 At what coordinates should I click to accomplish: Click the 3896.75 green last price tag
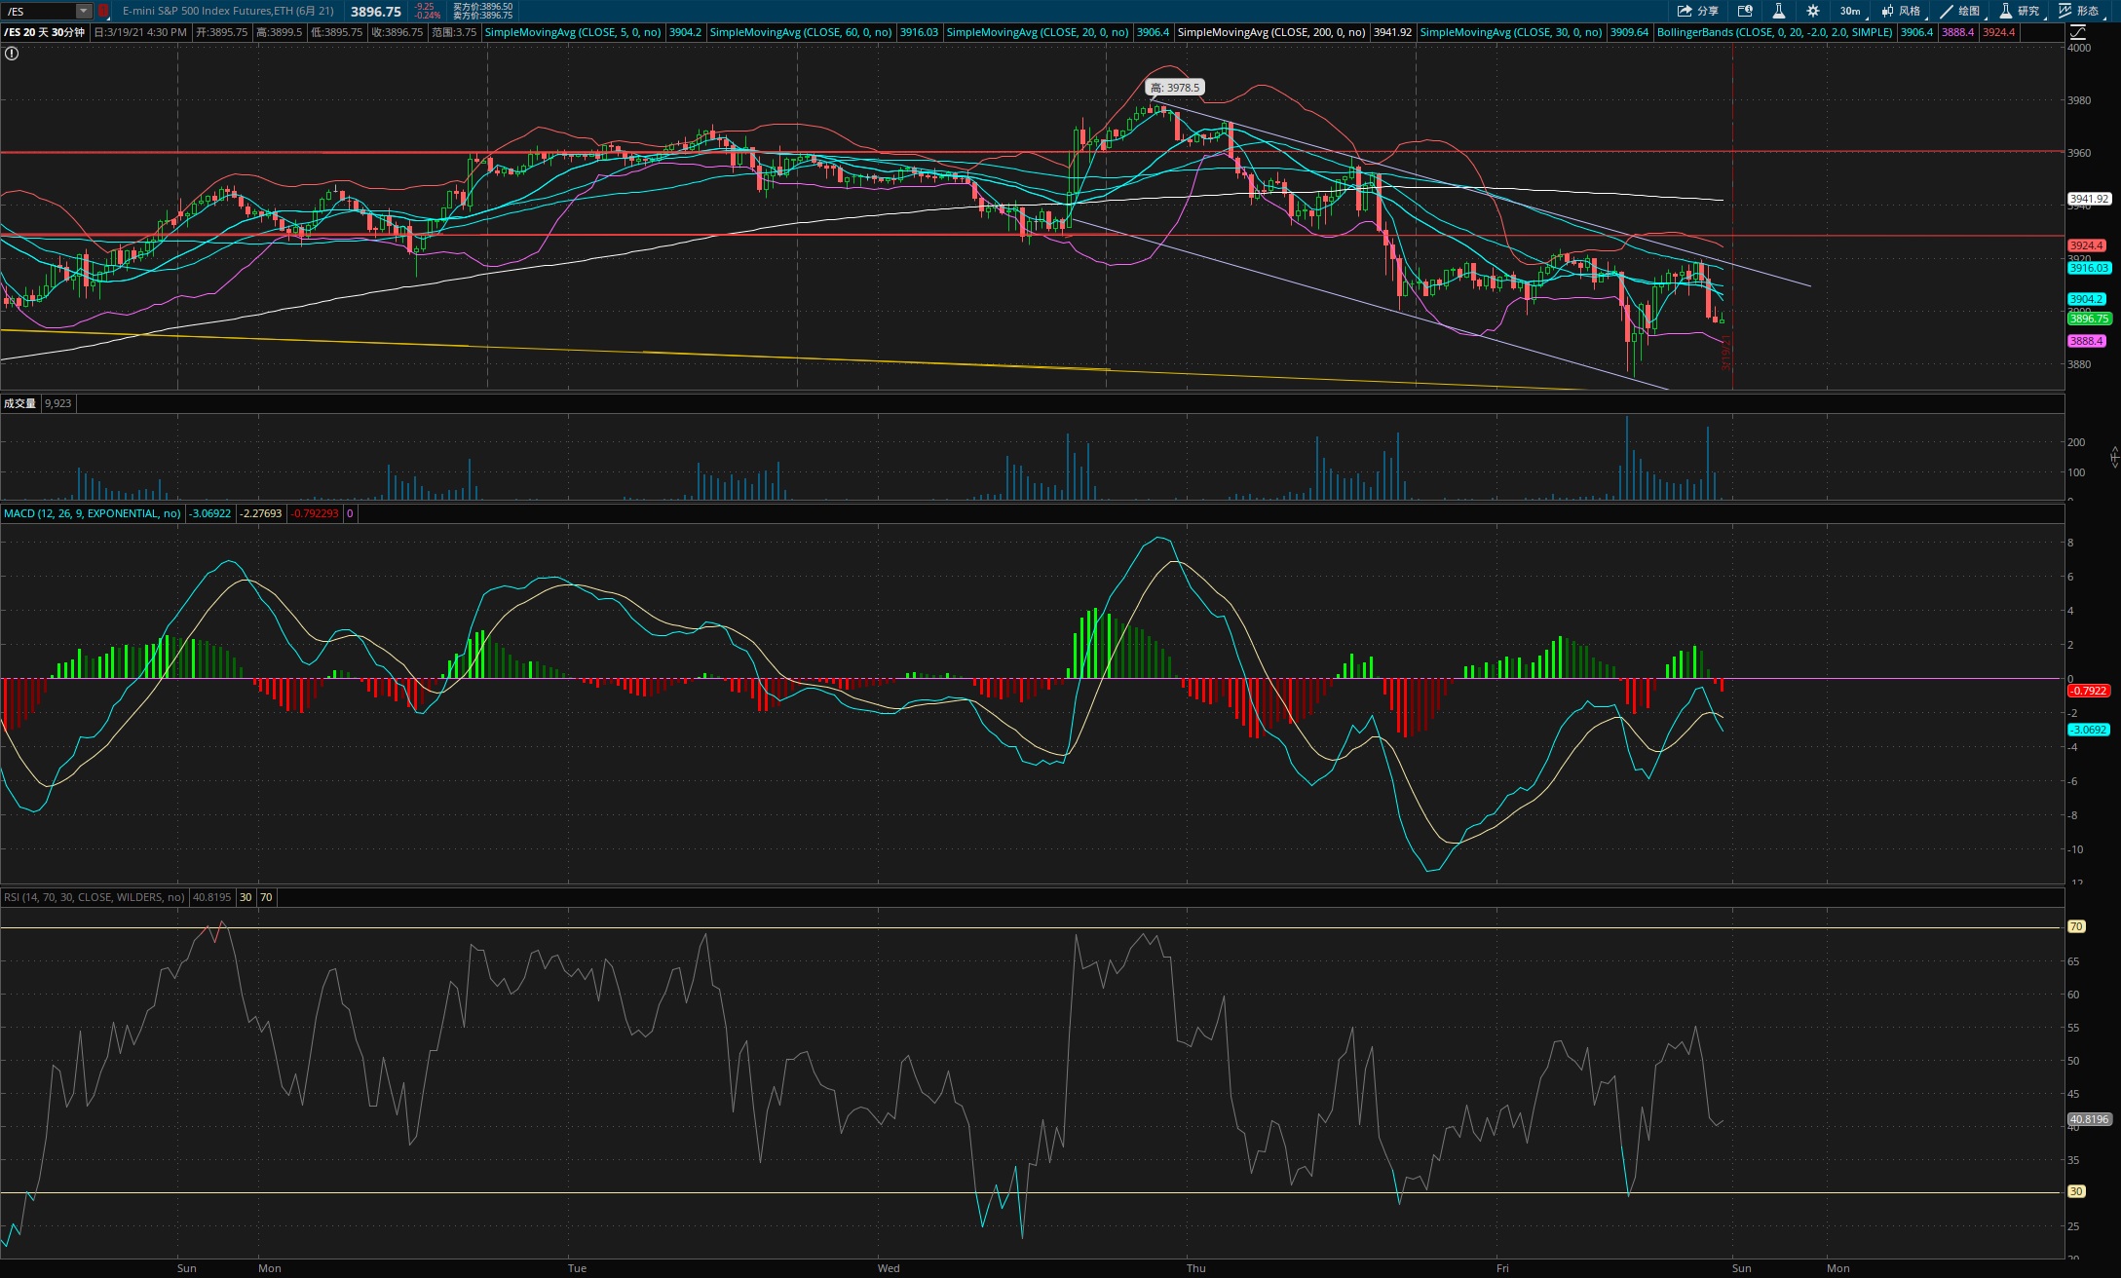point(2089,319)
